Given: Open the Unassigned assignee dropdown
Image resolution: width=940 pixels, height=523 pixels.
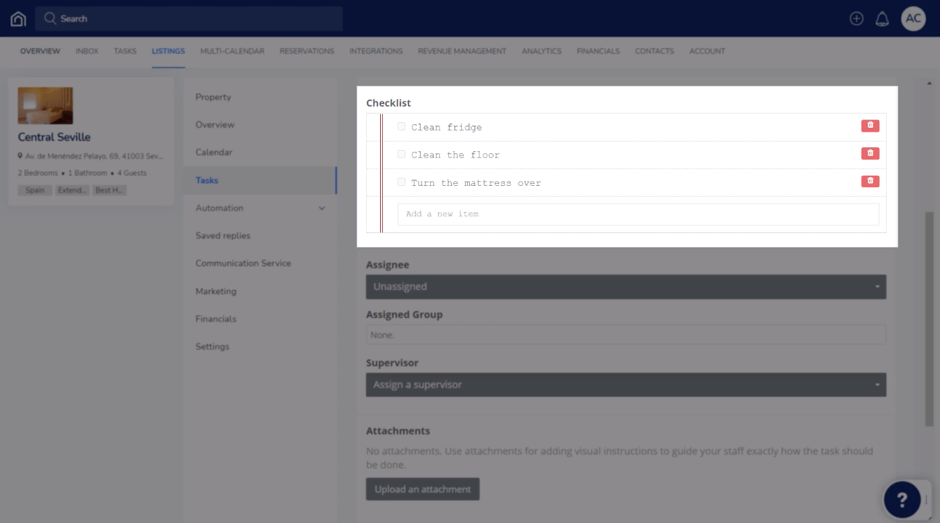Looking at the screenshot, I should coord(626,287).
